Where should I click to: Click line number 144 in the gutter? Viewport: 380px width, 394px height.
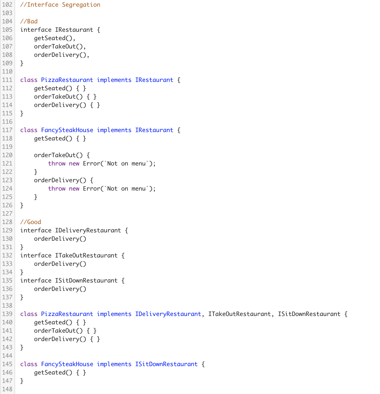pyautogui.click(x=7, y=356)
